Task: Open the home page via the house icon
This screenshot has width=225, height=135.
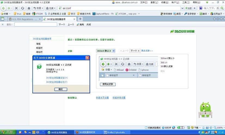Action: [x=29, y=8]
